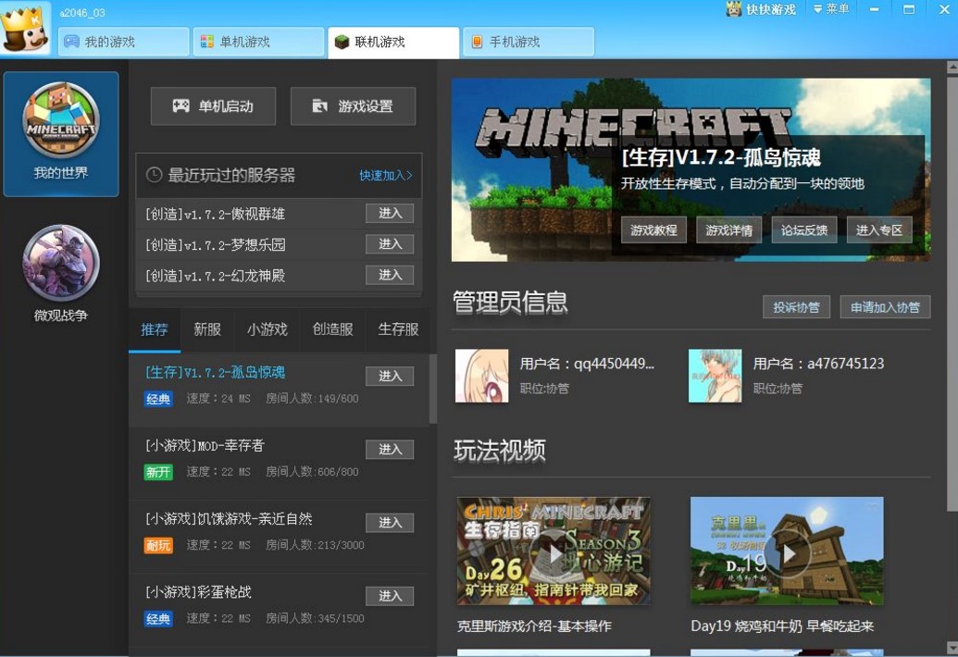Open the 菜单 dropdown menu

(x=831, y=9)
